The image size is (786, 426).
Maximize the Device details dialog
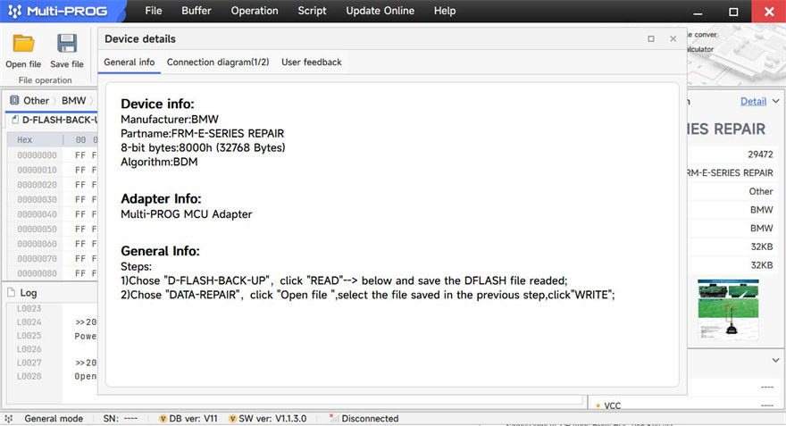point(650,38)
